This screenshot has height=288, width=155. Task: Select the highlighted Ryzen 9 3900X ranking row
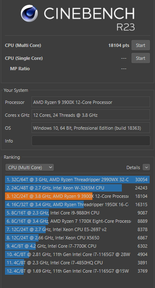coord(77,196)
